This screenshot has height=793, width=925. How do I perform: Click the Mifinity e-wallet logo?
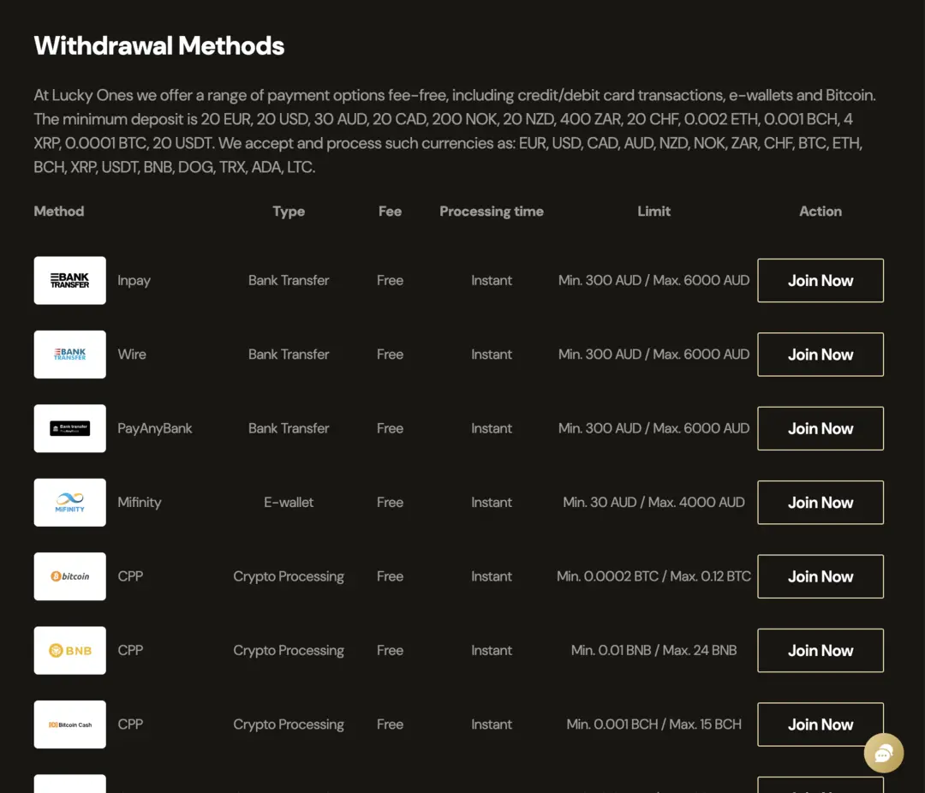(x=69, y=502)
